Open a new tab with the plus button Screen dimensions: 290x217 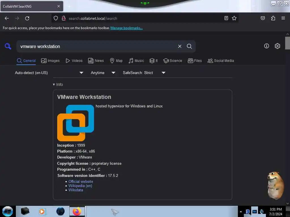pos(69,6)
